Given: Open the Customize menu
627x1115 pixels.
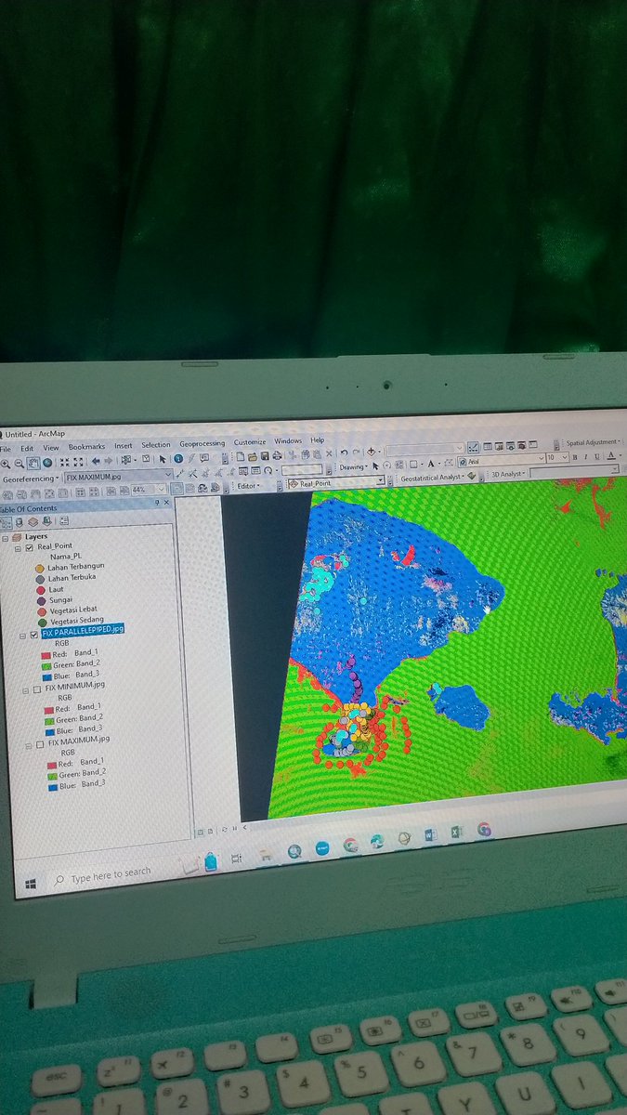Looking at the screenshot, I should 250,442.
